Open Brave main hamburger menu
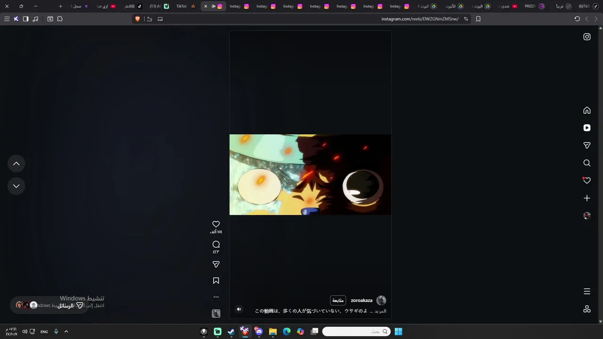Screen dimensions: 603x339 click(7, 19)
